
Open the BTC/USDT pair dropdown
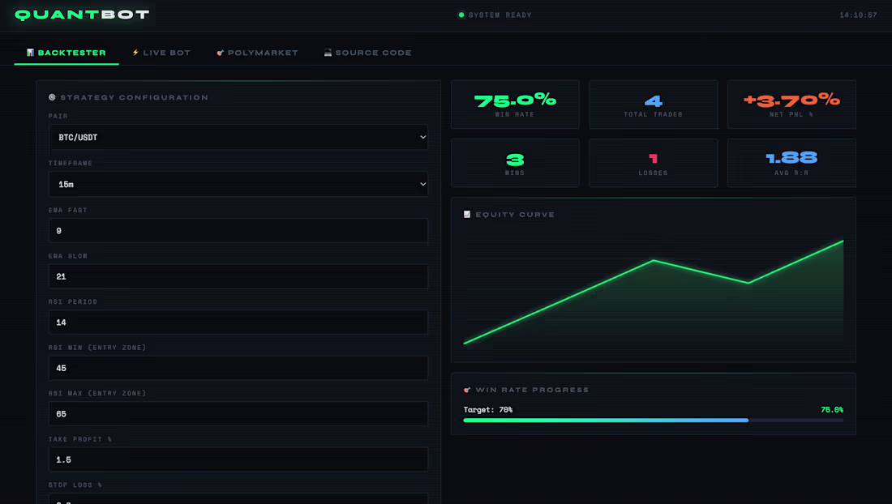(238, 137)
